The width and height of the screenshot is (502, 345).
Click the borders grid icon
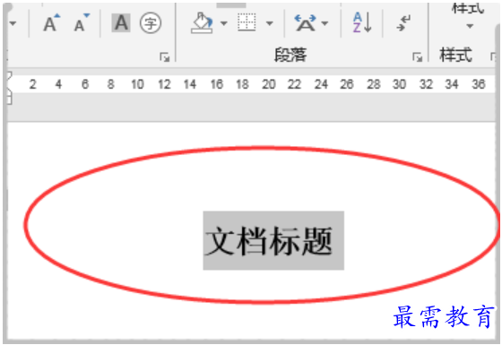tap(247, 22)
